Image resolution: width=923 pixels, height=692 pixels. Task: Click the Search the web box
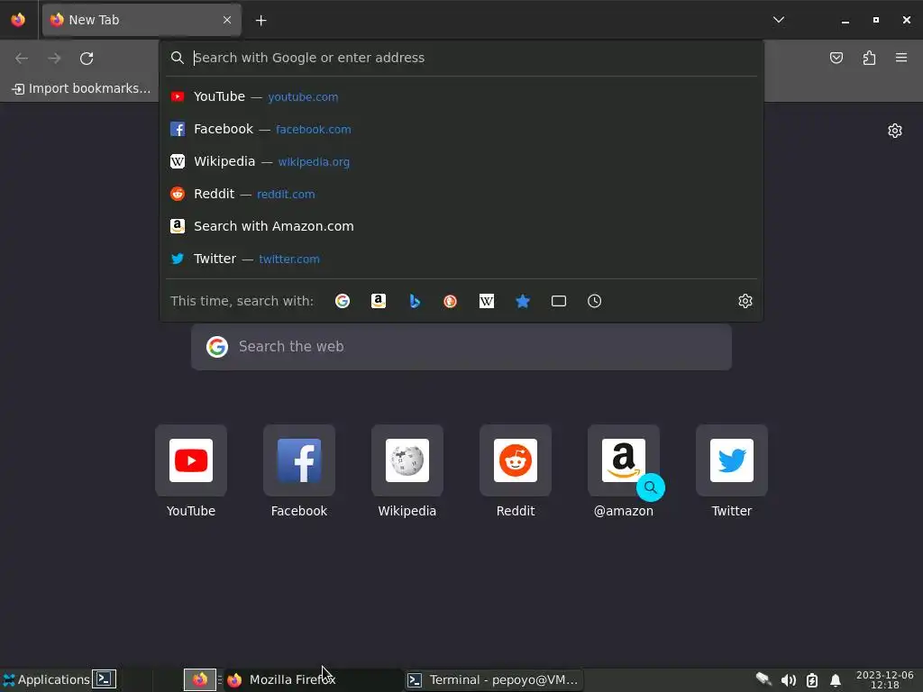click(461, 347)
